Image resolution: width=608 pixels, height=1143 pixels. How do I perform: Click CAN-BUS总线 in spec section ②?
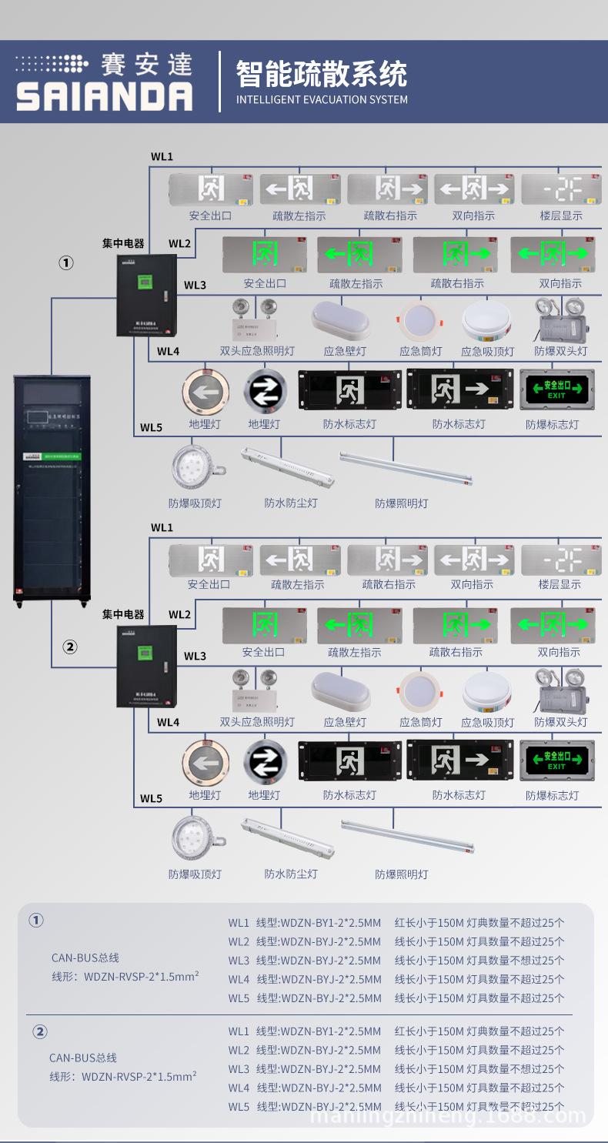pos(83,1058)
